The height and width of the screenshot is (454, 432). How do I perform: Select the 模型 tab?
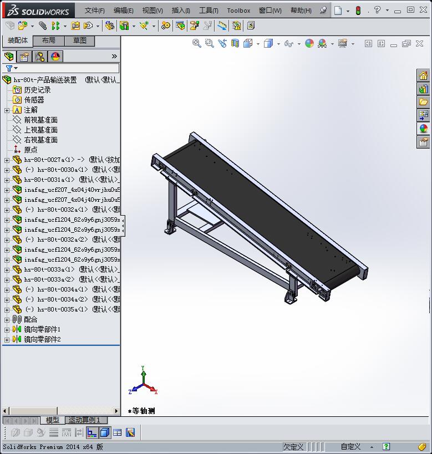tap(53, 420)
